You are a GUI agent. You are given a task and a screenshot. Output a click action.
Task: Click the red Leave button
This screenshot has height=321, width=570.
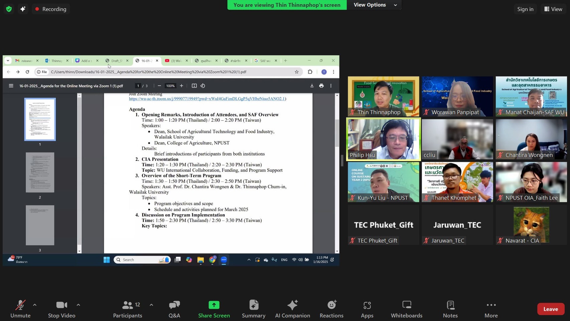(550, 309)
